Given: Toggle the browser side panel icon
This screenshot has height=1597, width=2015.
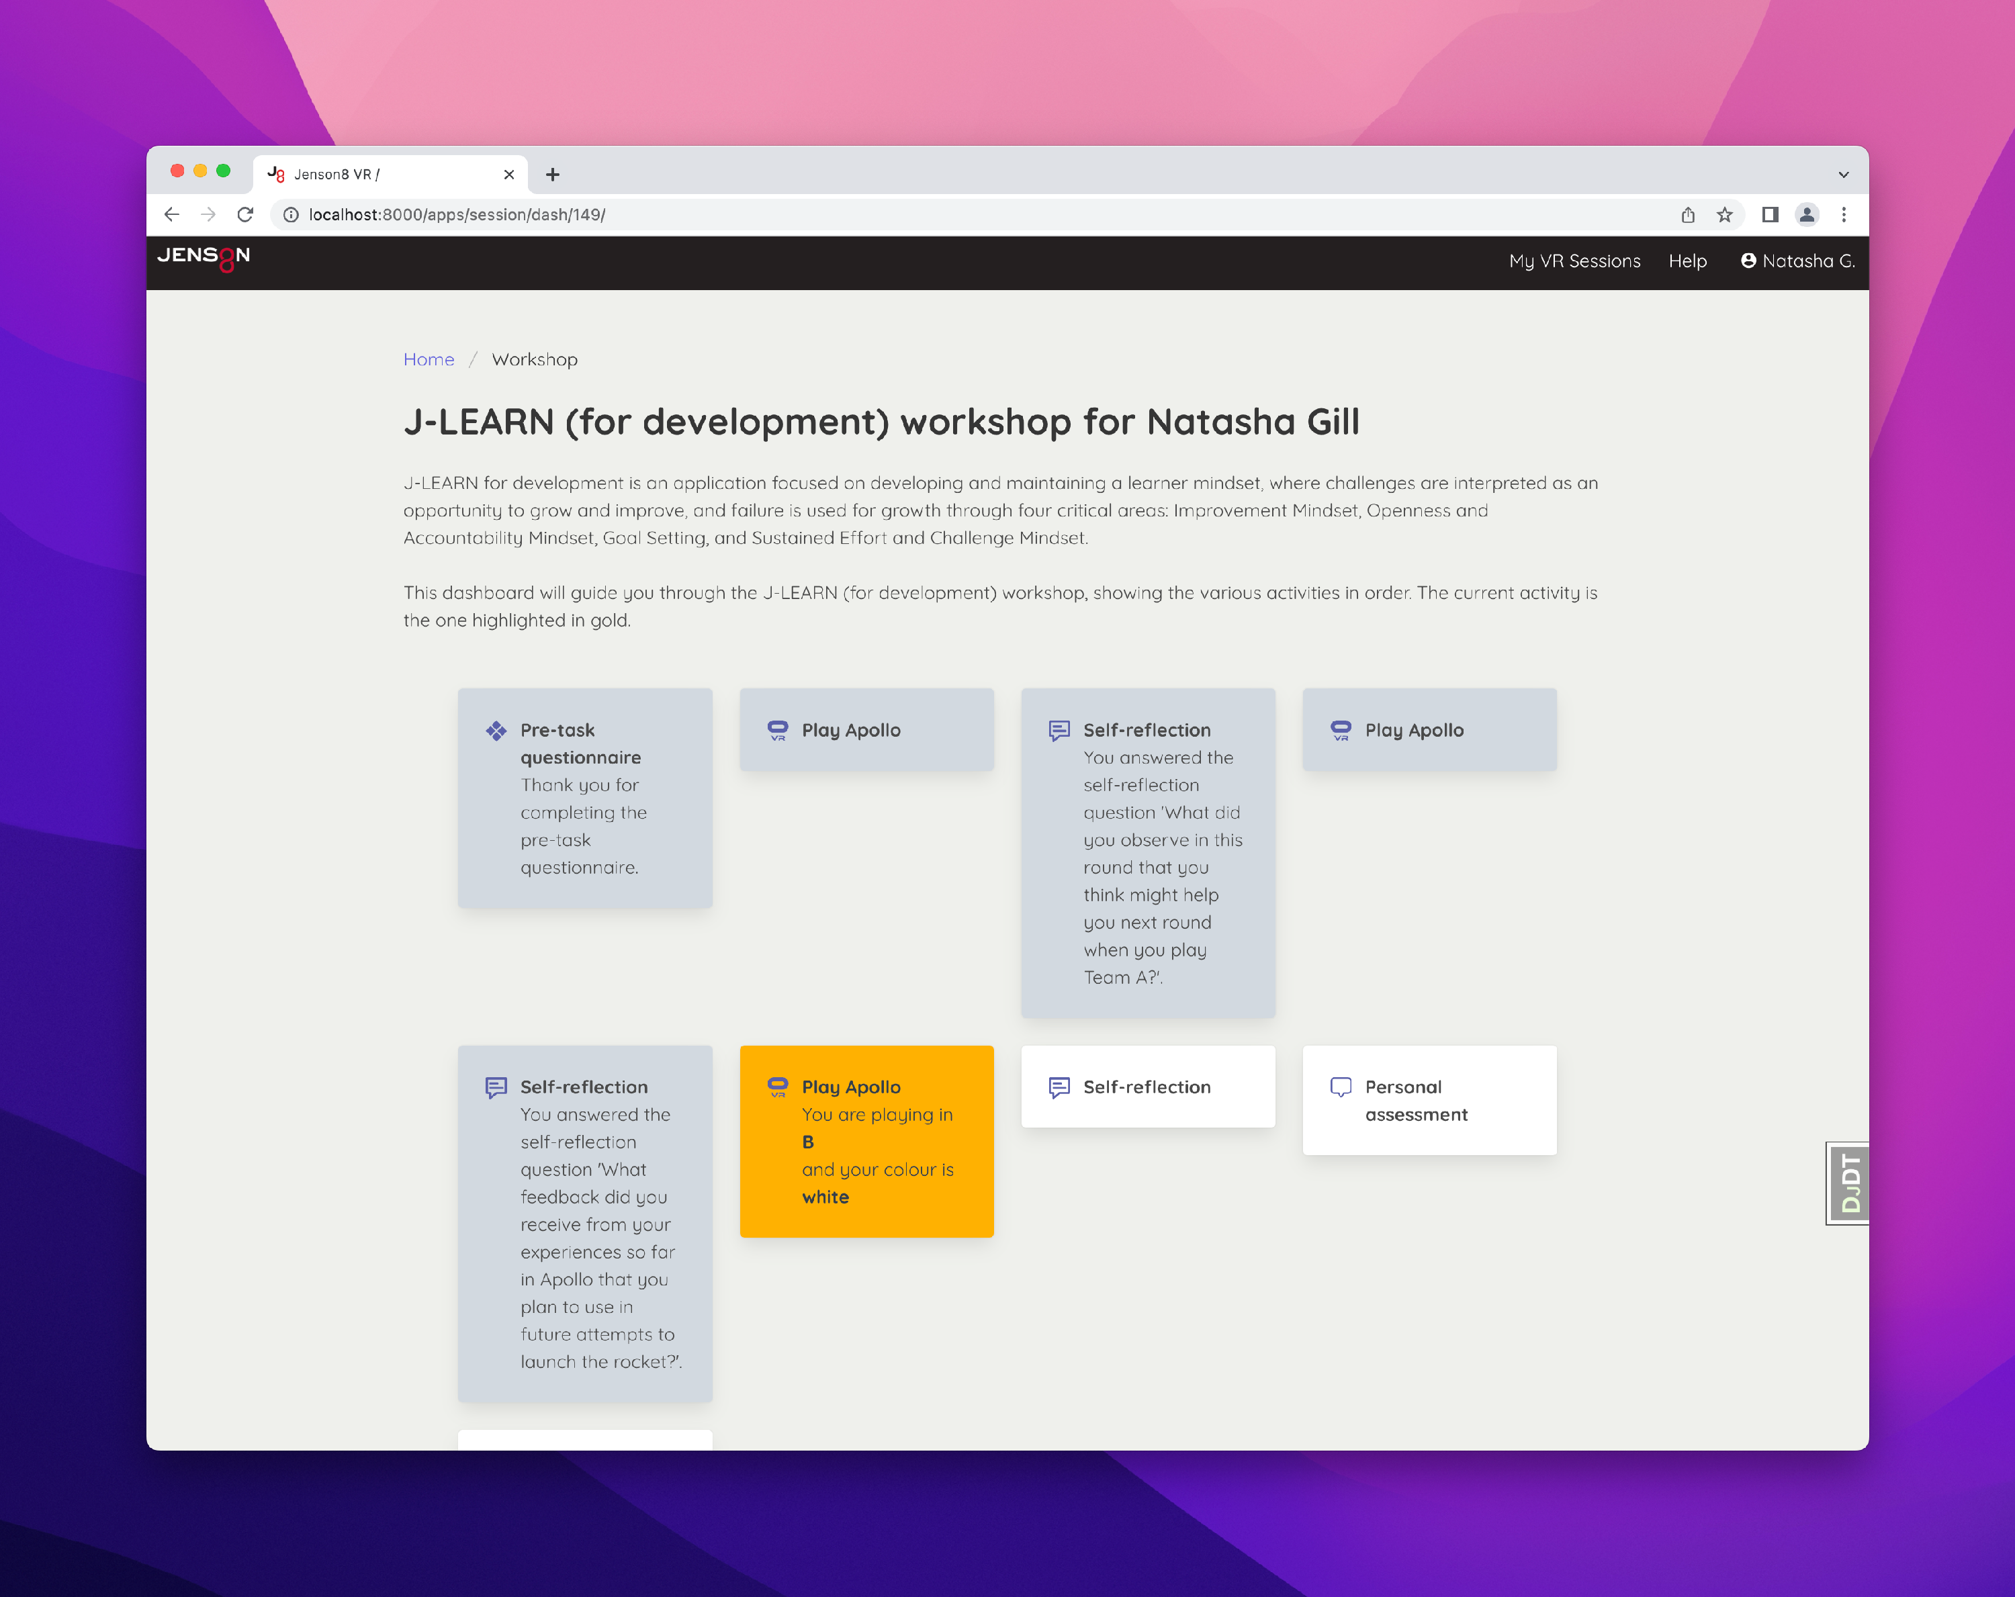Looking at the screenshot, I should pos(1769,215).
